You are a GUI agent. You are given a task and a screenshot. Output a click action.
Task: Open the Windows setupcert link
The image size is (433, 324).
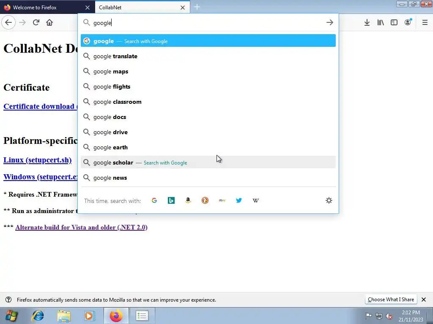[40, 177]
